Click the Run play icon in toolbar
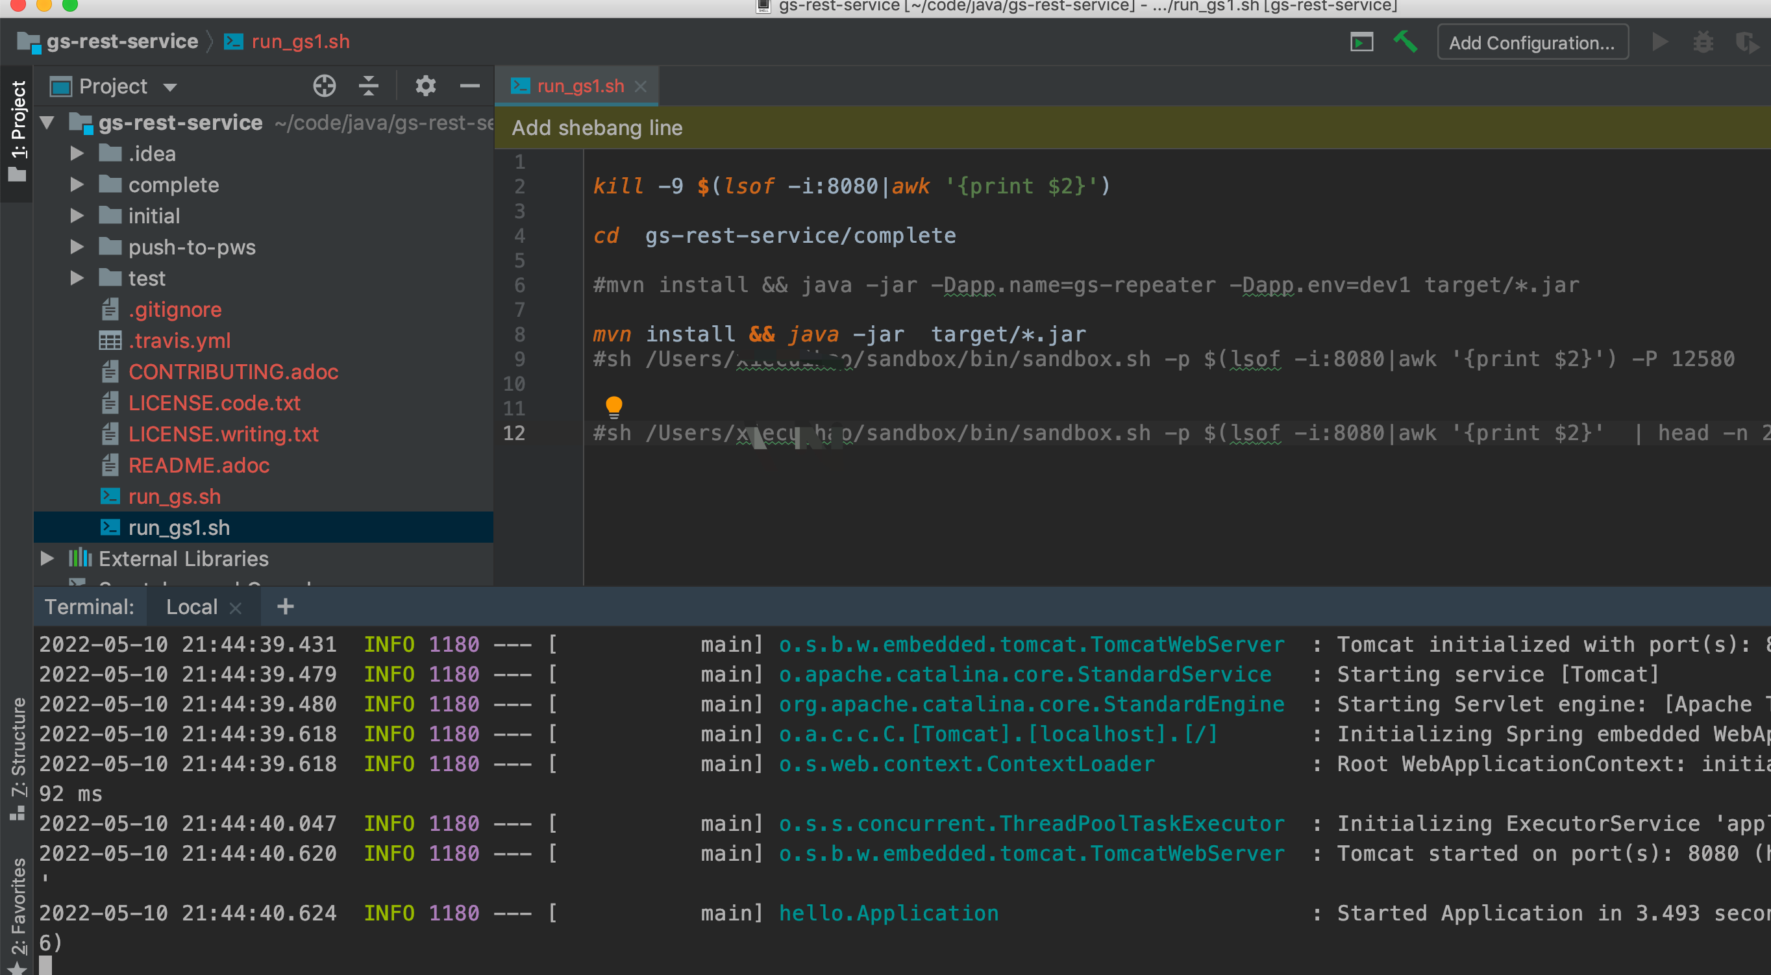Viewport: 1771px width, 975px height. click(x=1659, y=43)
